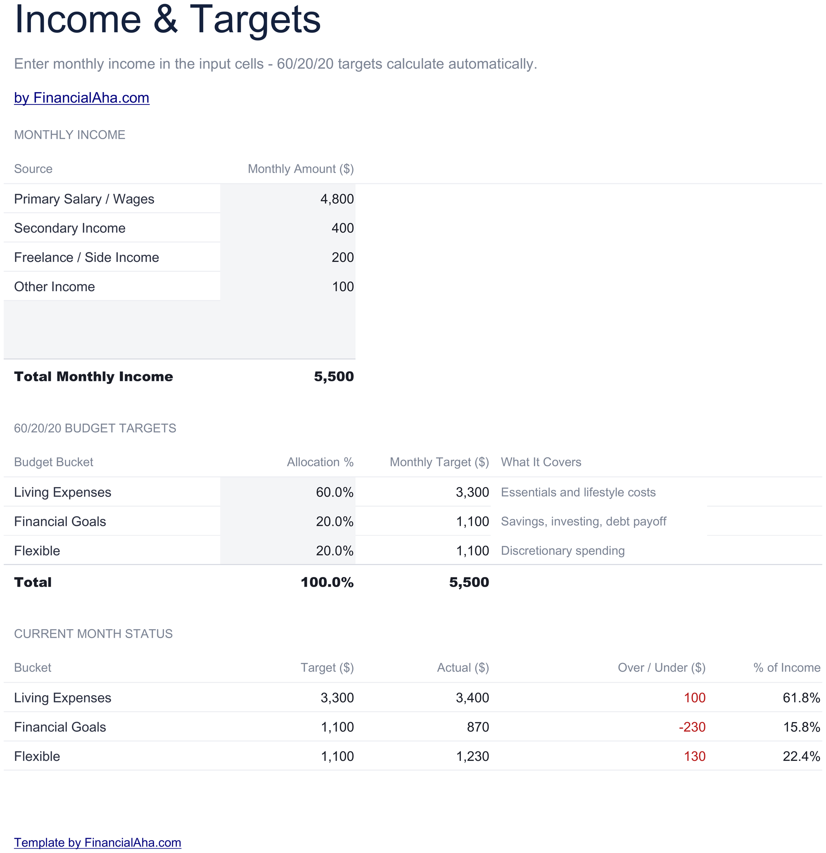
Task: Click the 'Monthly Amount ($)' column header
Action: click(301, 169)
